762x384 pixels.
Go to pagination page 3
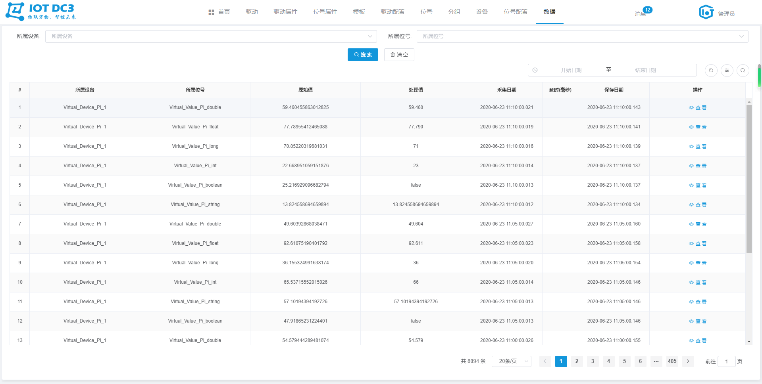coord(593,361)
